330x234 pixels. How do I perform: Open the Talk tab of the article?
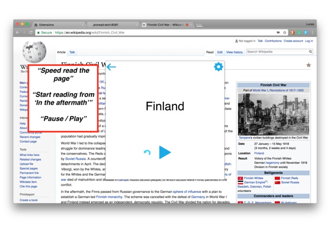coord(72,52)
